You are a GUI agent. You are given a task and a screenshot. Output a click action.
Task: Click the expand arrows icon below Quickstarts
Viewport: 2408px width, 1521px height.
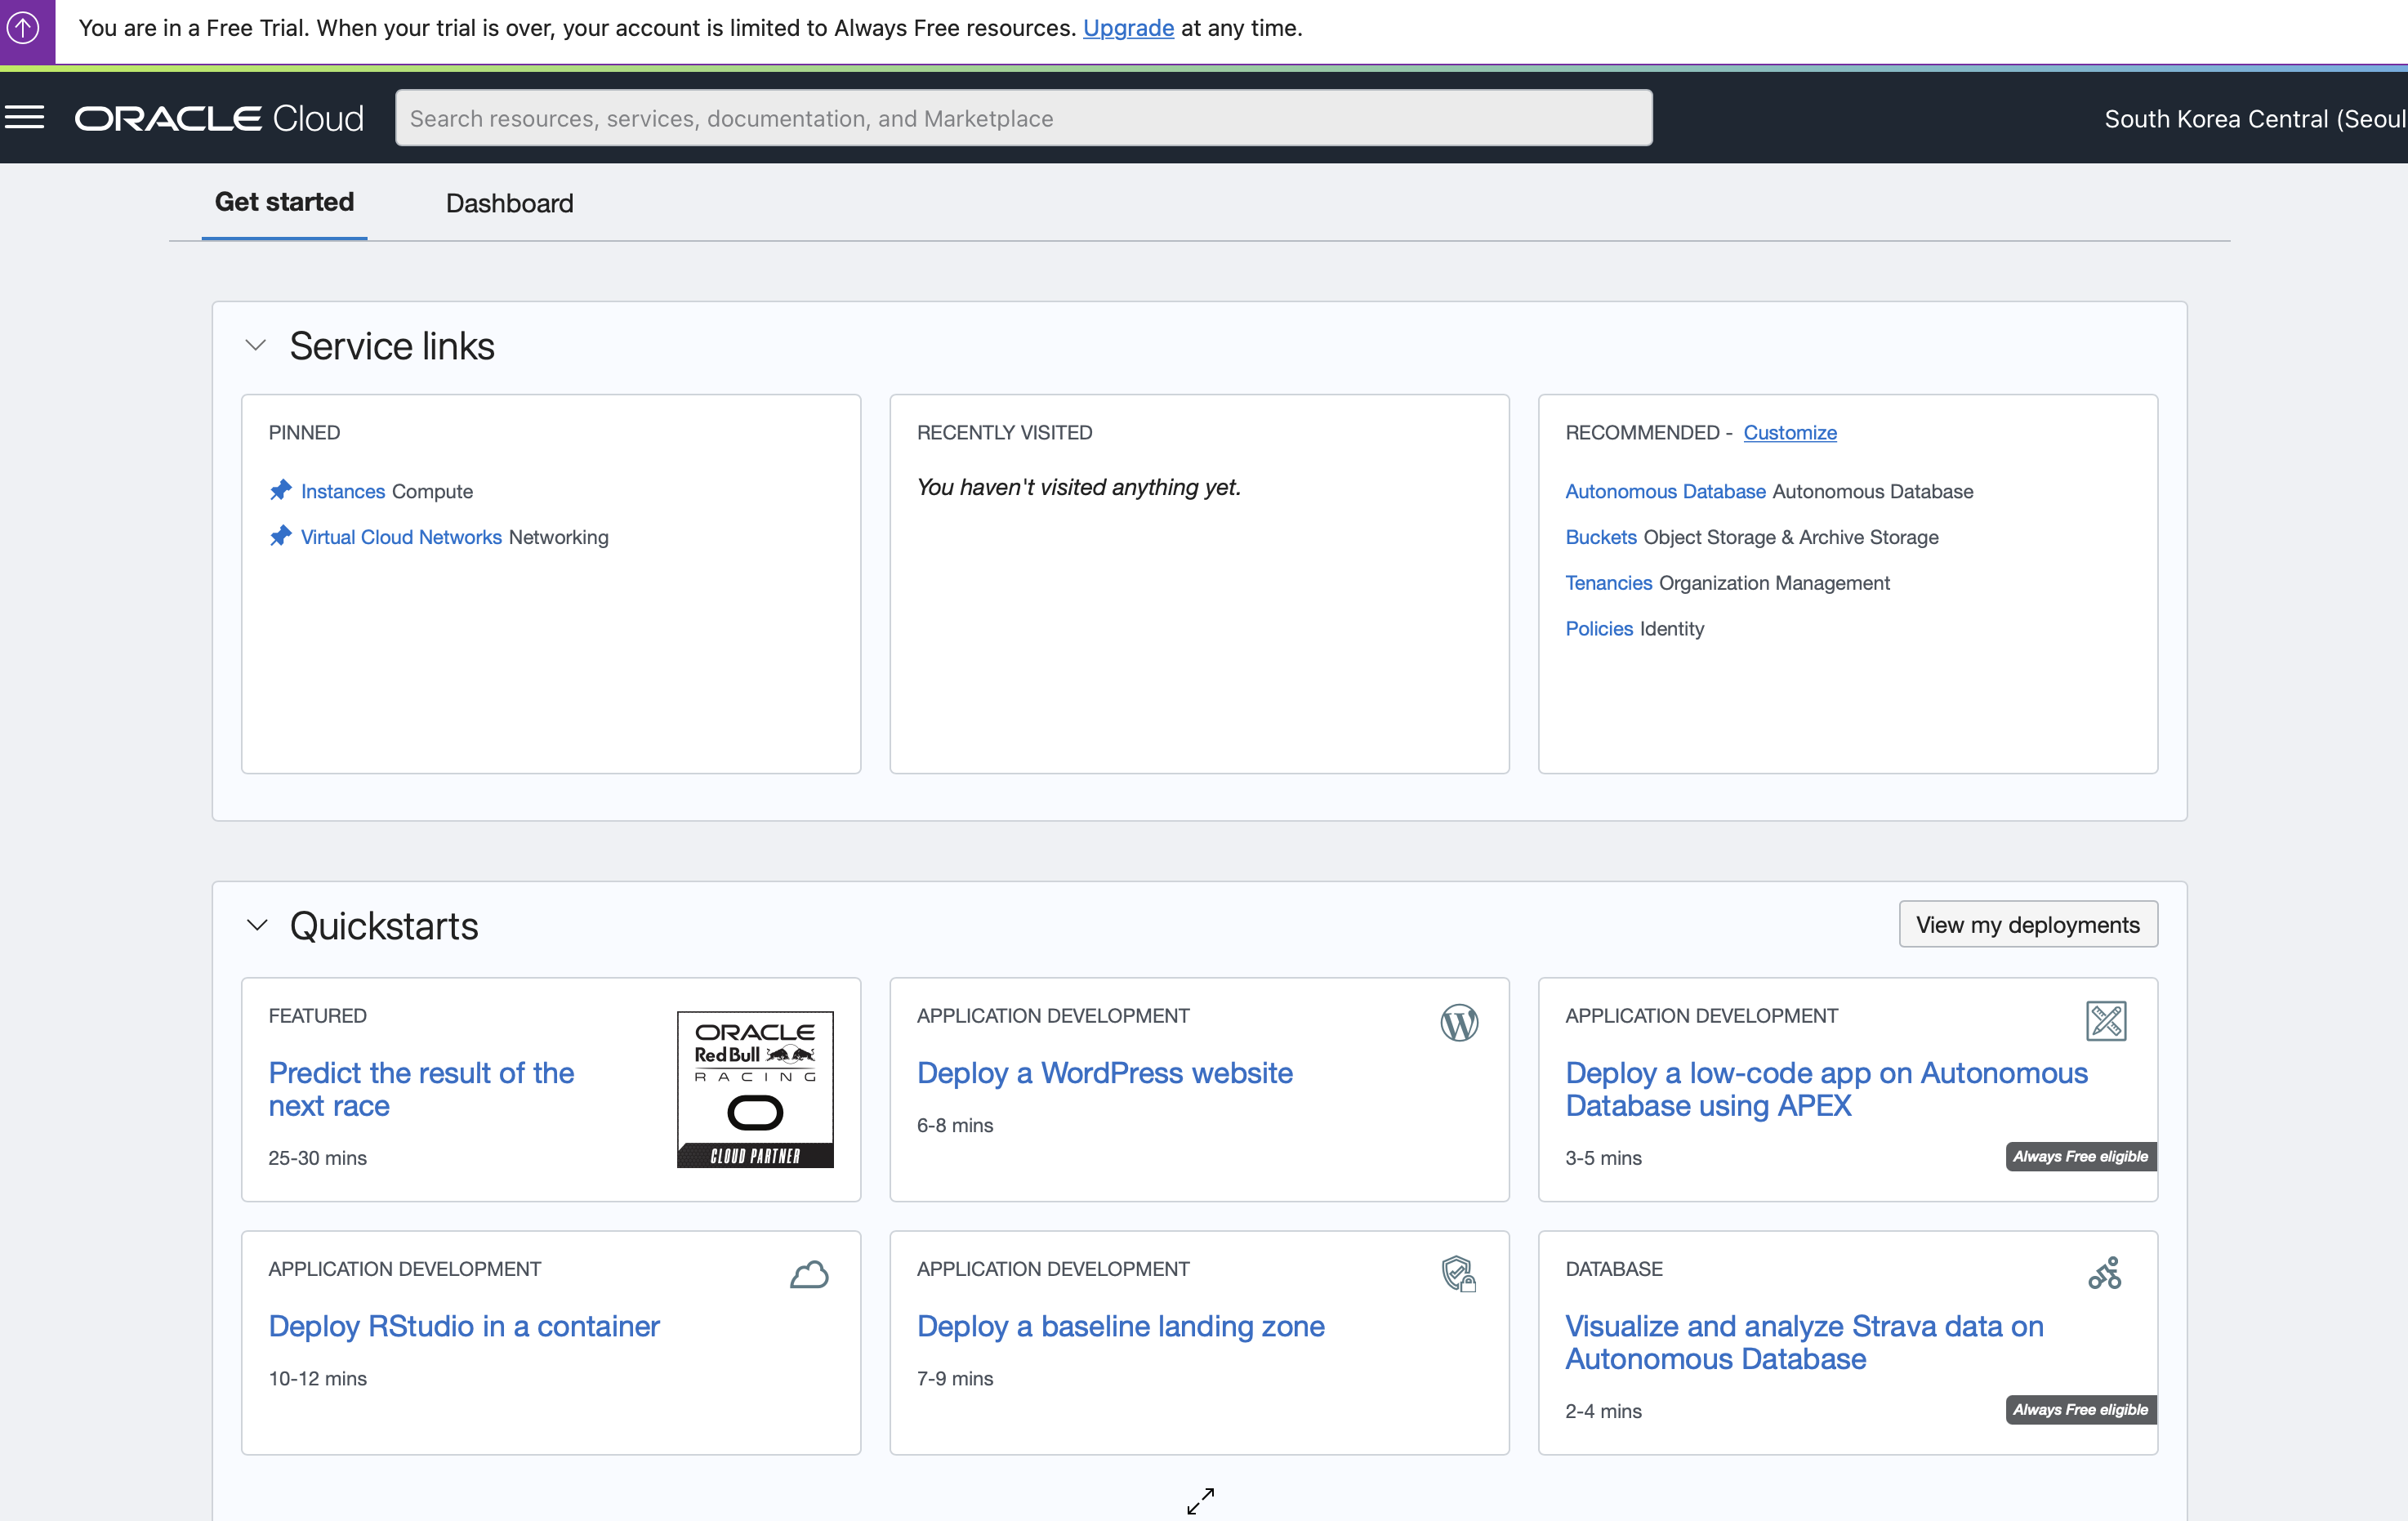(1200, 1500)
